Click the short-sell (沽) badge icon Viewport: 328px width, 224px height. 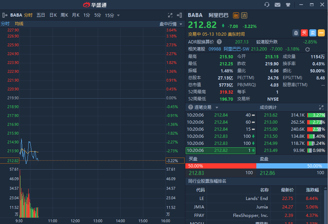[244, 15]
